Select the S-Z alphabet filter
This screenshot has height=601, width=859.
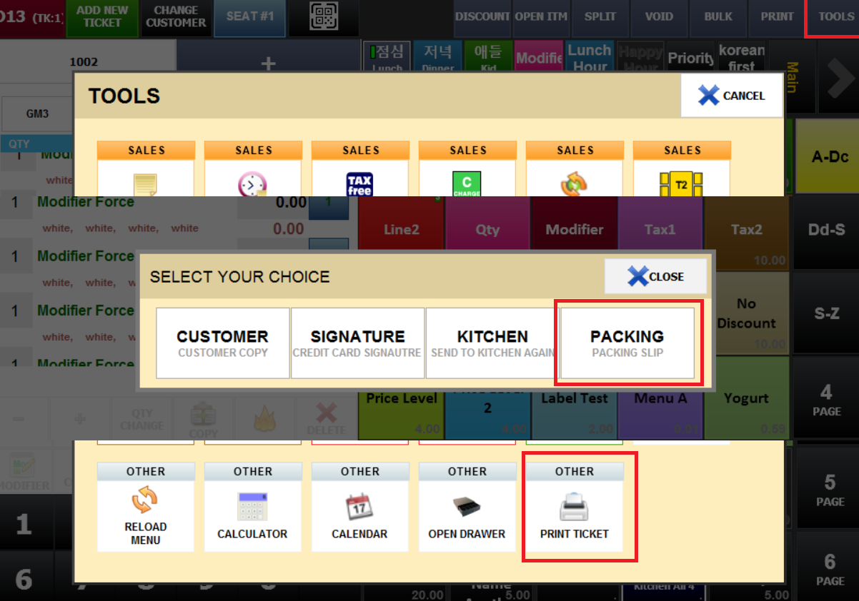[x=827, y=313]
